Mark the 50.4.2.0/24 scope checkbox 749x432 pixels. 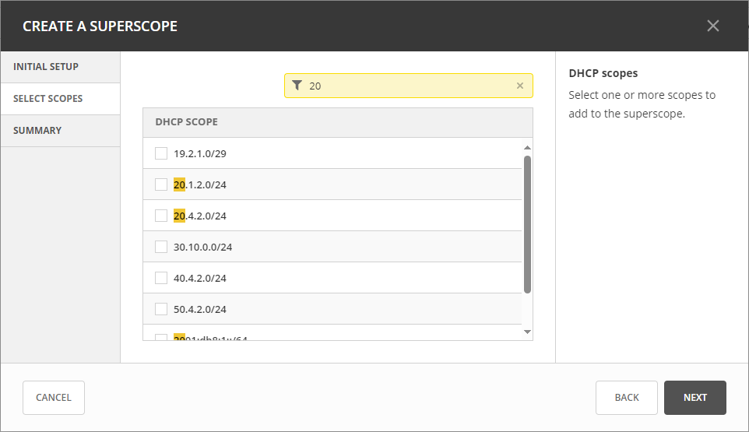point(161,309)
